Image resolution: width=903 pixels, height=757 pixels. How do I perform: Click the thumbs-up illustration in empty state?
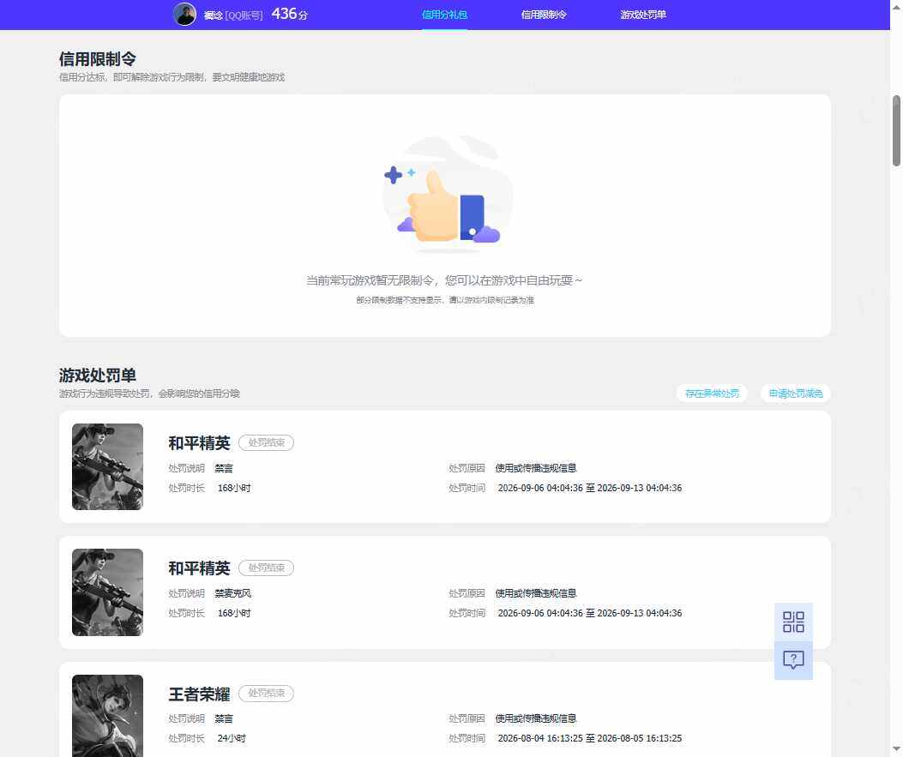pos(447,195)
